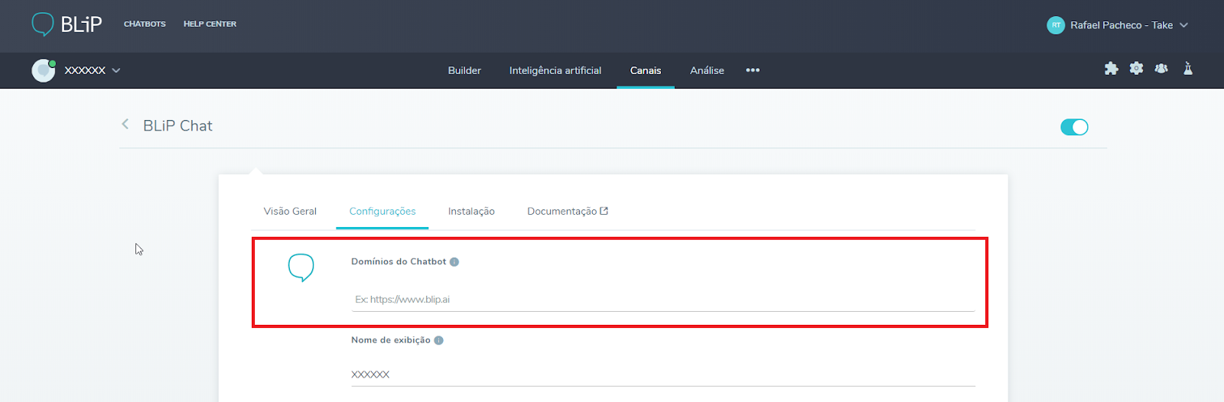The width and height of the screenshot is (1224, 402).
Task: Toggle the BLiP Chat channel switch
Action: tap(1074, 127)
